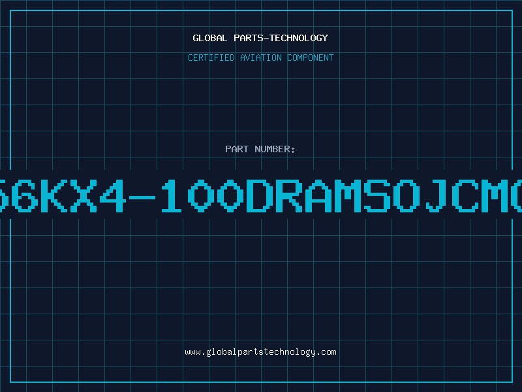The width and height of the screenshot is (522, 392).
Task: Select the CERTIFIED AVIATION COMPONENT subtitle
Action: pyautogui.click(x=260, y=57)
